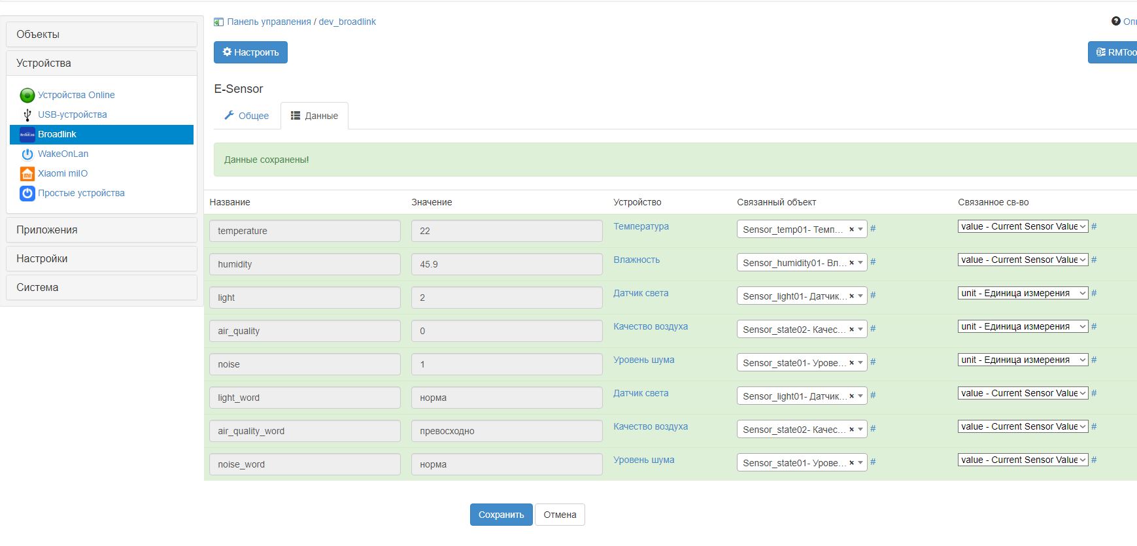This screenshot has height=546, width=1137.
Task: Open the unit property dropdown in light row
Action: click(x=1023, y=293)
